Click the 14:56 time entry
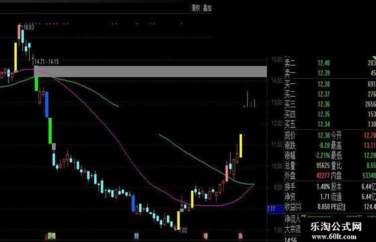This screenshot has width=376, height=242. pyautogui.click(x=290, y=240)
